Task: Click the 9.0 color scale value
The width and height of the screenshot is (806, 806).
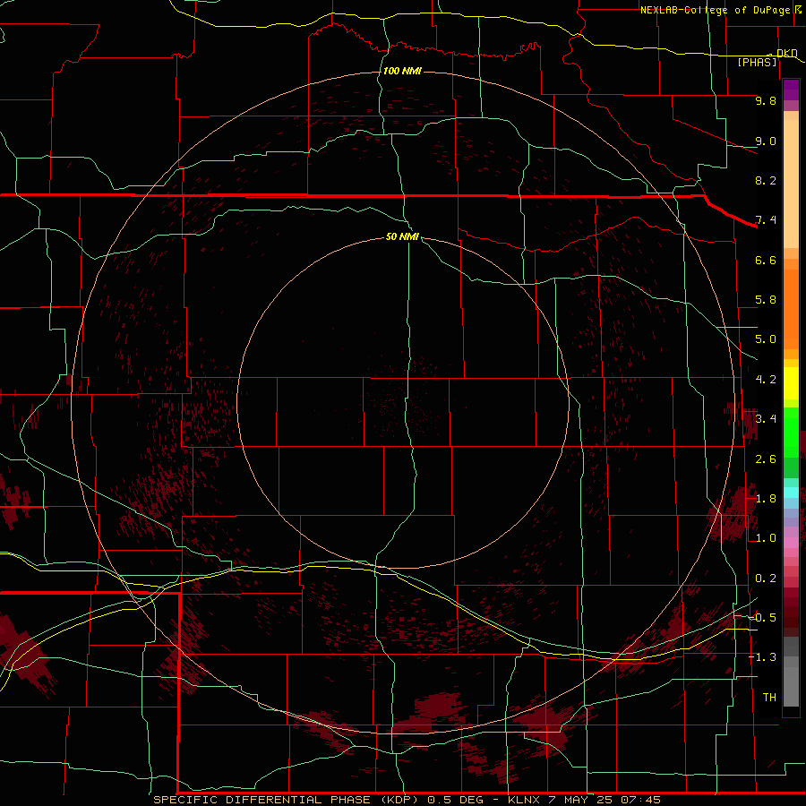Action: (x=766, y=141)
